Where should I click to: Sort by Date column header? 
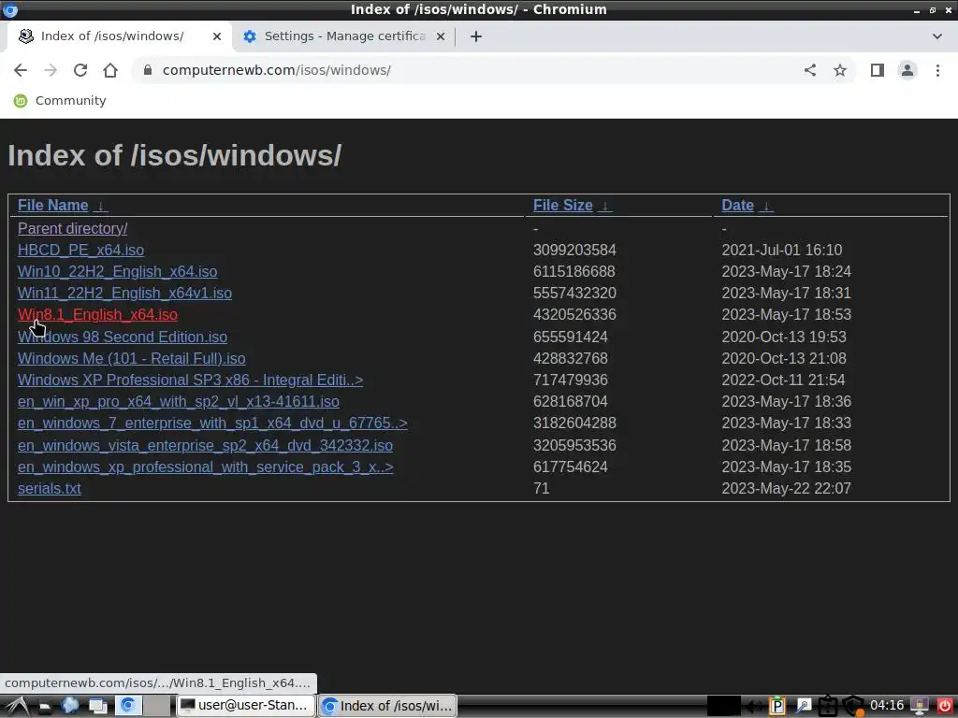pyautogui.click(x=737, y=206)
